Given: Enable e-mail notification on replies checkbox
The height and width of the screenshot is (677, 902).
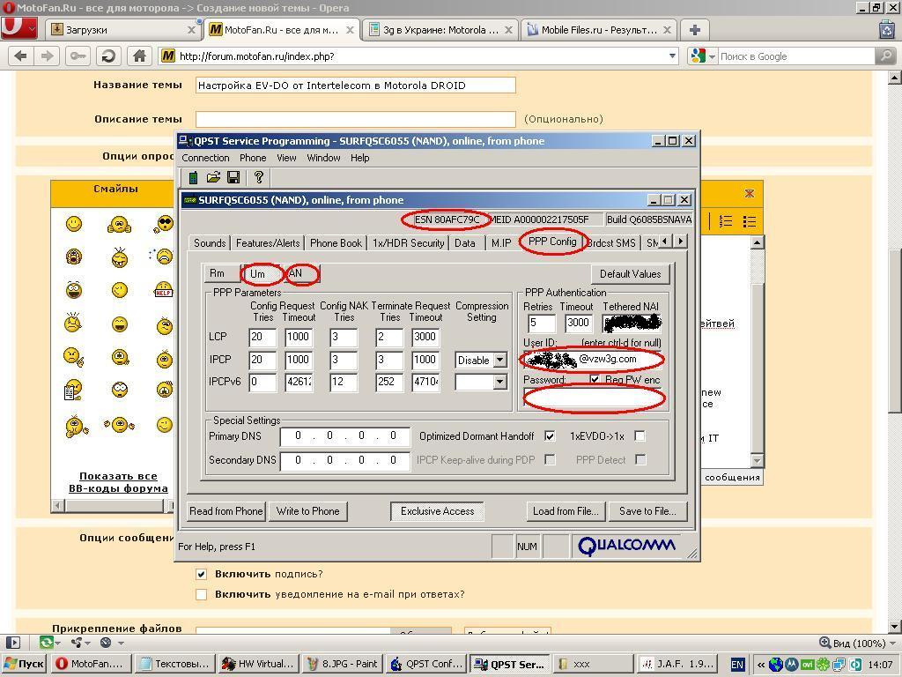Looking at the screenshot, I should coord(202,594).
